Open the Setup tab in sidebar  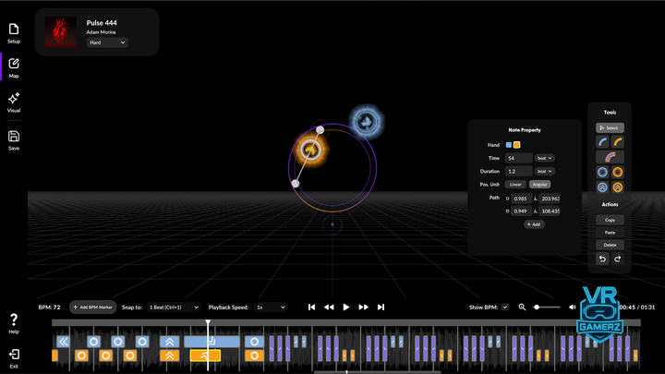[x=14, y=33]
